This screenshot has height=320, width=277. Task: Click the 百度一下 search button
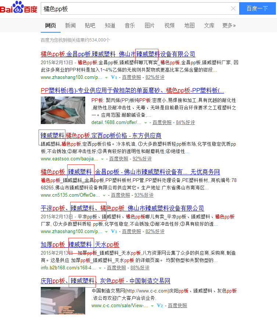(x=258, y=8)
